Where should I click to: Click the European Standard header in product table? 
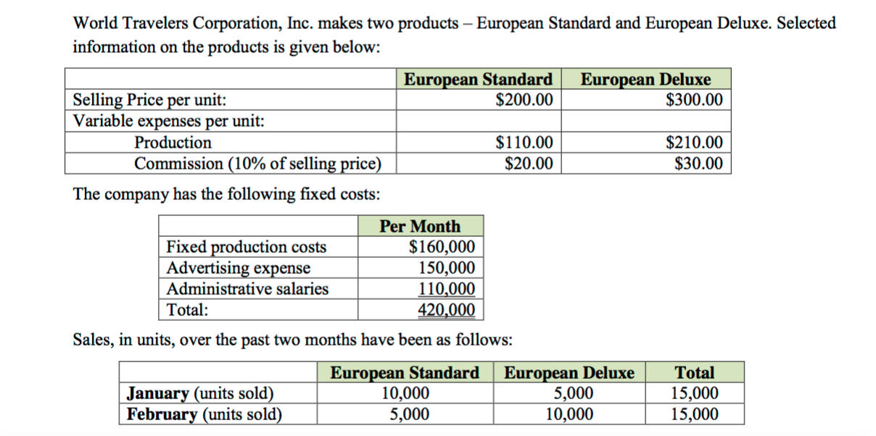point(478,79)
